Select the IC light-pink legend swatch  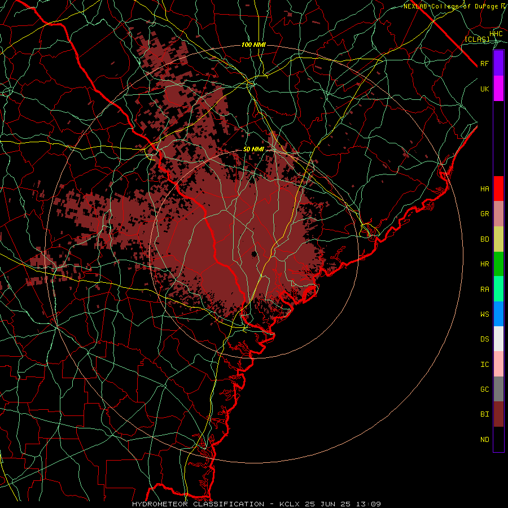(498, 364)
